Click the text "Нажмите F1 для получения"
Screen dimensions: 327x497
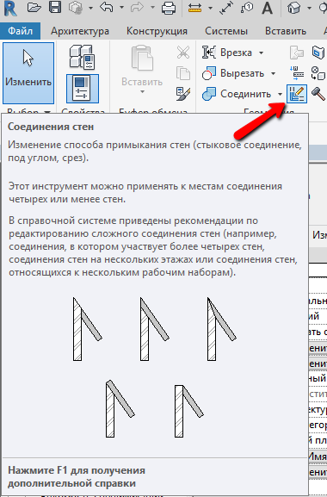77,470
